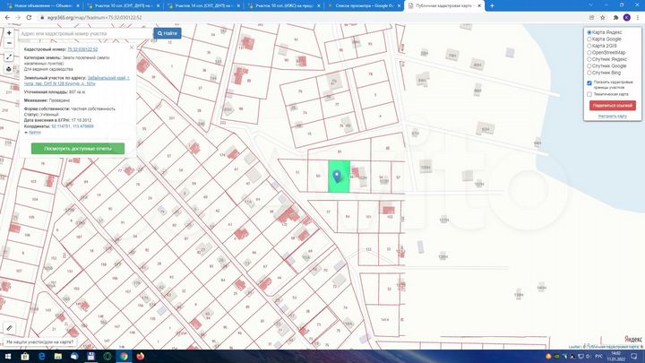Open Firefox from taskbar
Screen dimensions: 645x363
coord(141,357)
